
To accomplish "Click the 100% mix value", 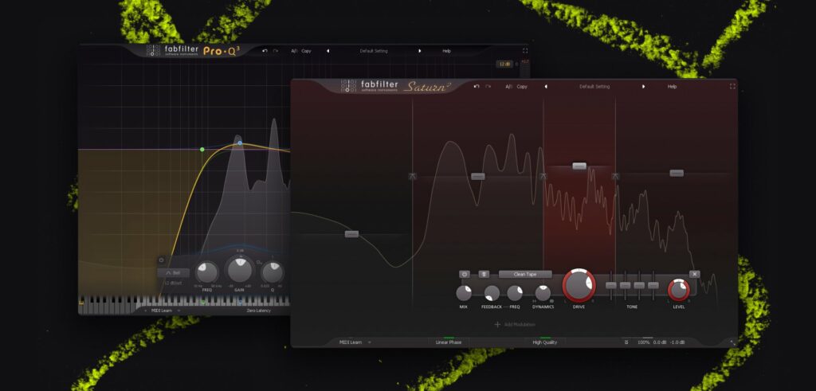I will coord(643,342).
